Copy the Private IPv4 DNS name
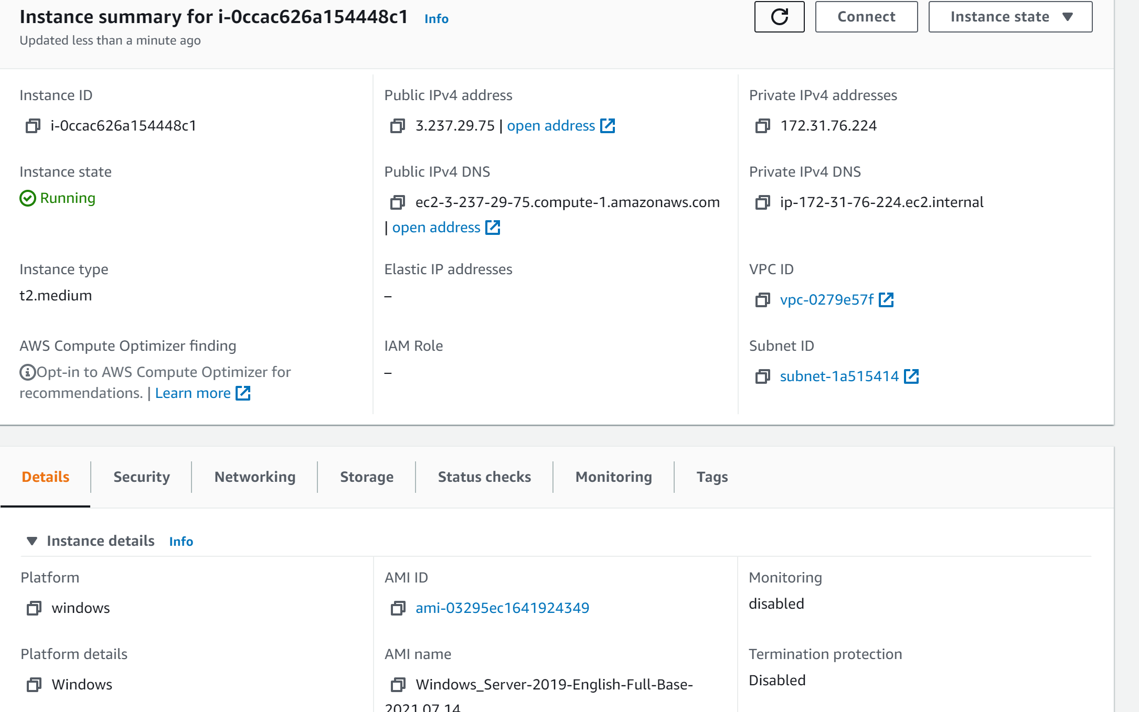The image size is (1139, 712). click(763, 202)
